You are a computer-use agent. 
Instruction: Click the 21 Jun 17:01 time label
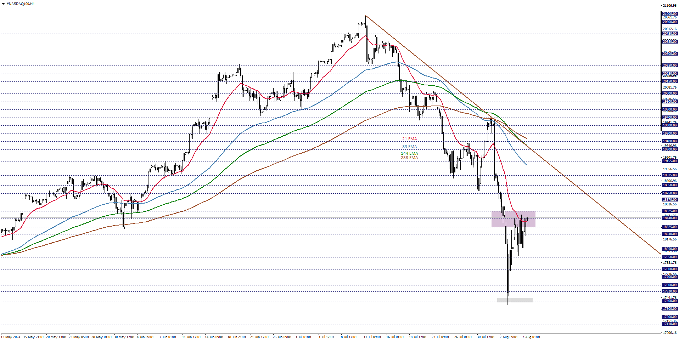pyautogui.click(x=260, y=337)
